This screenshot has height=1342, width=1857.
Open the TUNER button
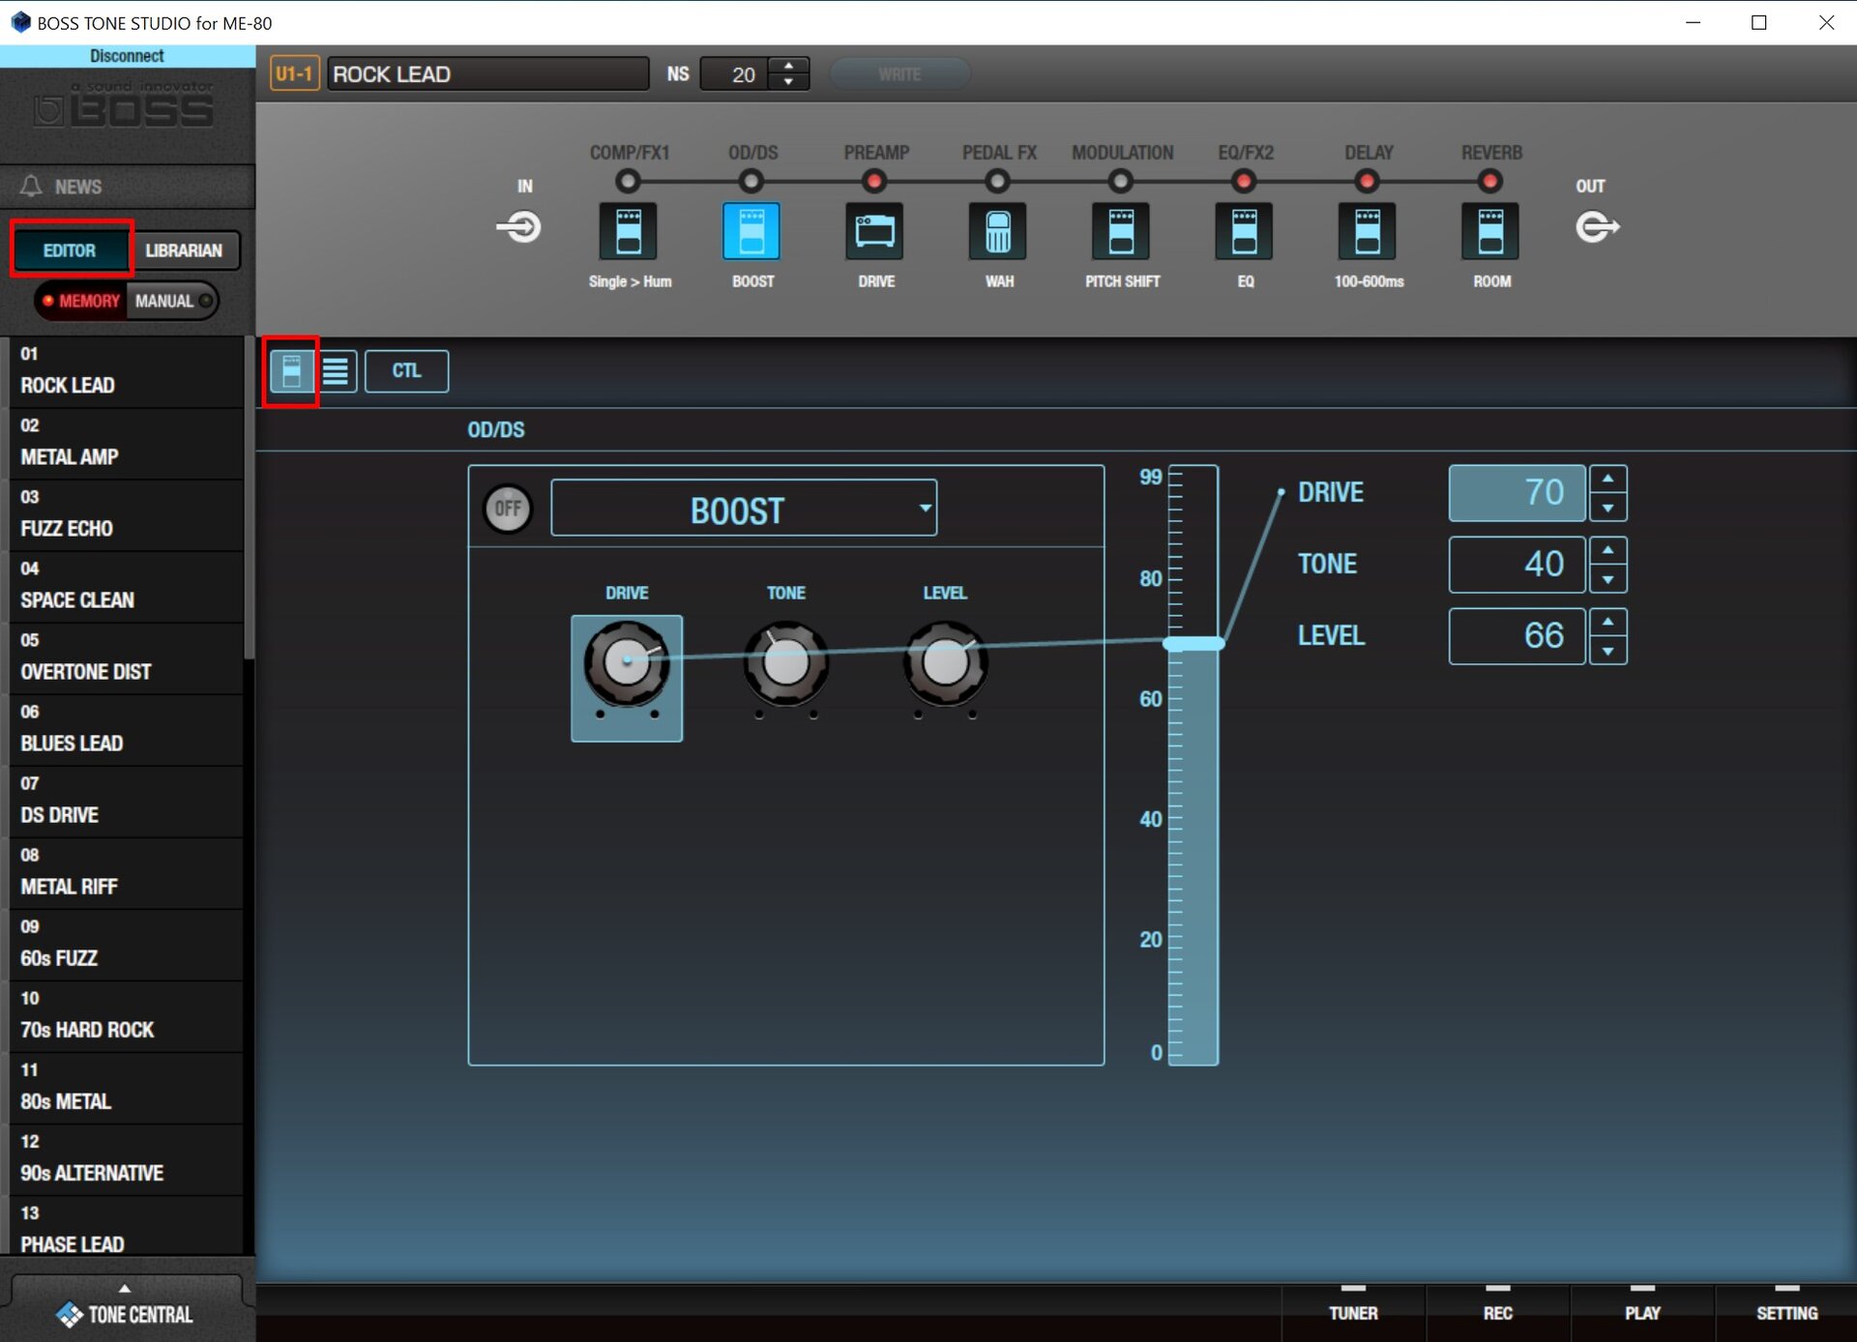[1352, 1312]
